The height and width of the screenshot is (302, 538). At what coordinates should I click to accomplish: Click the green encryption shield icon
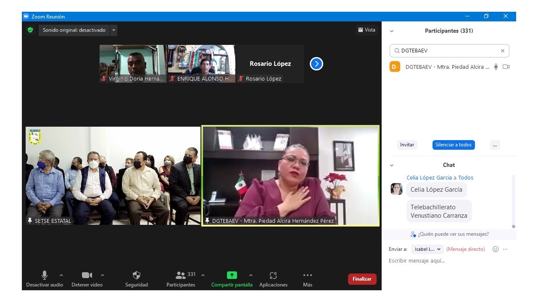point(30,30)
